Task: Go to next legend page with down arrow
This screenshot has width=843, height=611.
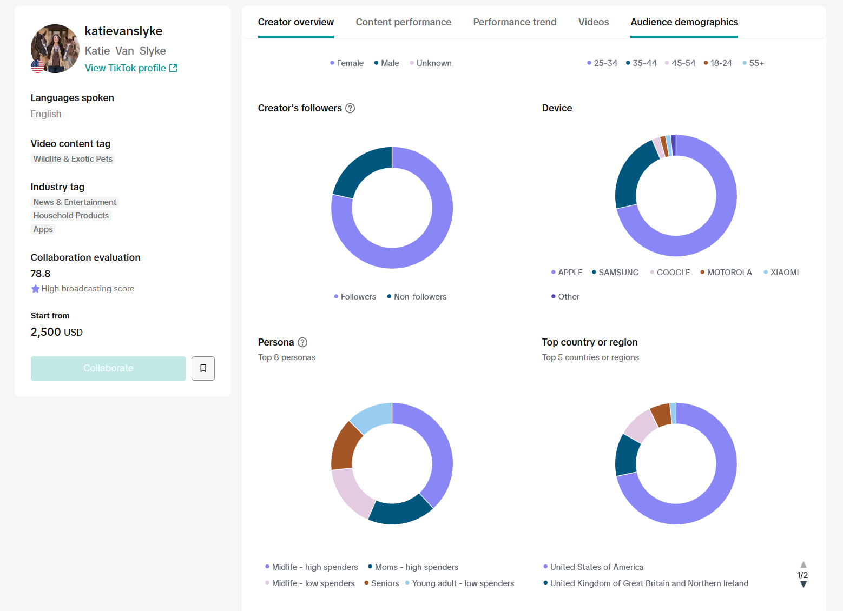Action: point(804,585)
